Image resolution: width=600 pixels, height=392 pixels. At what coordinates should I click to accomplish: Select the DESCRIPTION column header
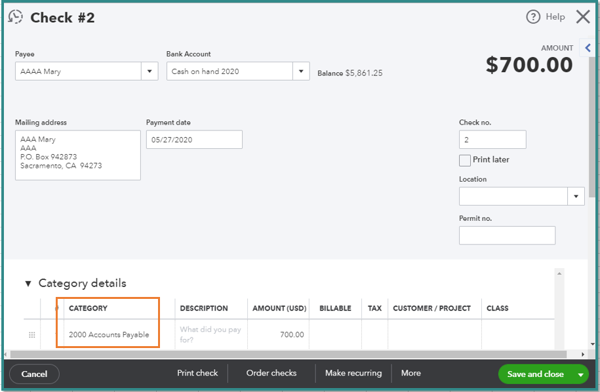point(204,308)
